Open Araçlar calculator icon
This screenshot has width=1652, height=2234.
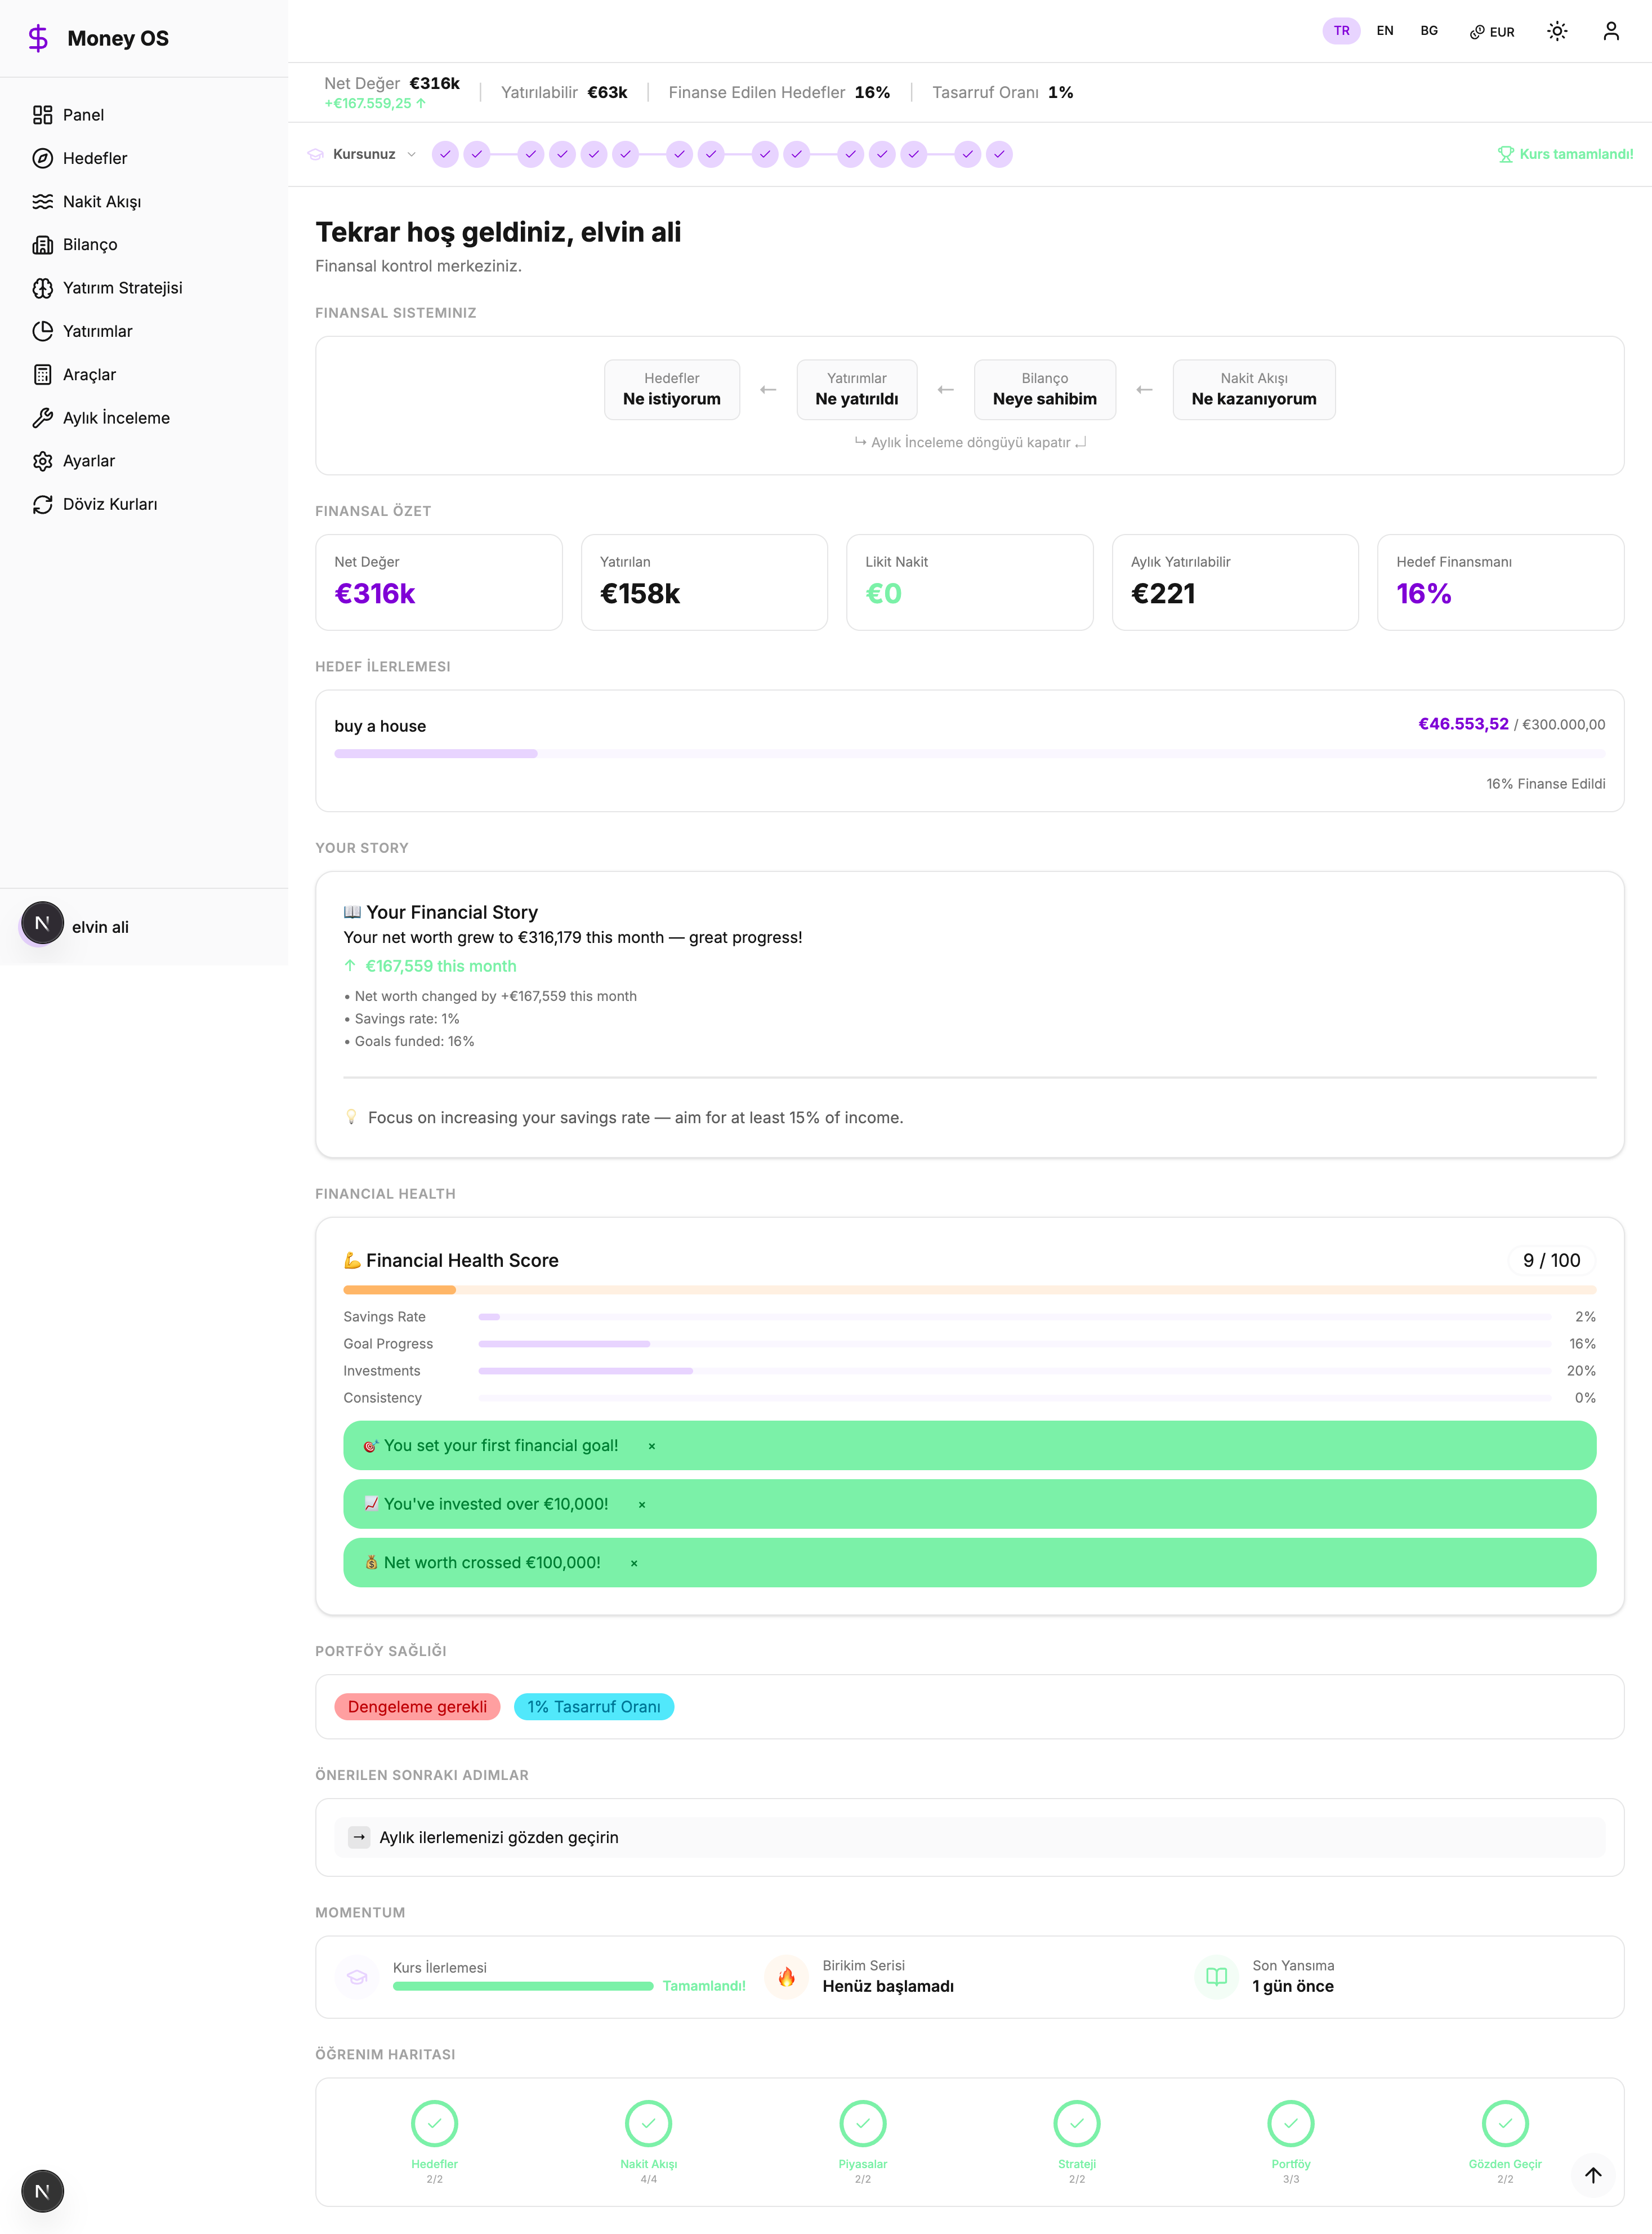pos(42,374)
